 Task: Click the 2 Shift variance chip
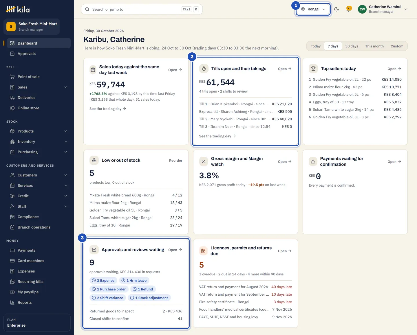click(x=108, y=298)
